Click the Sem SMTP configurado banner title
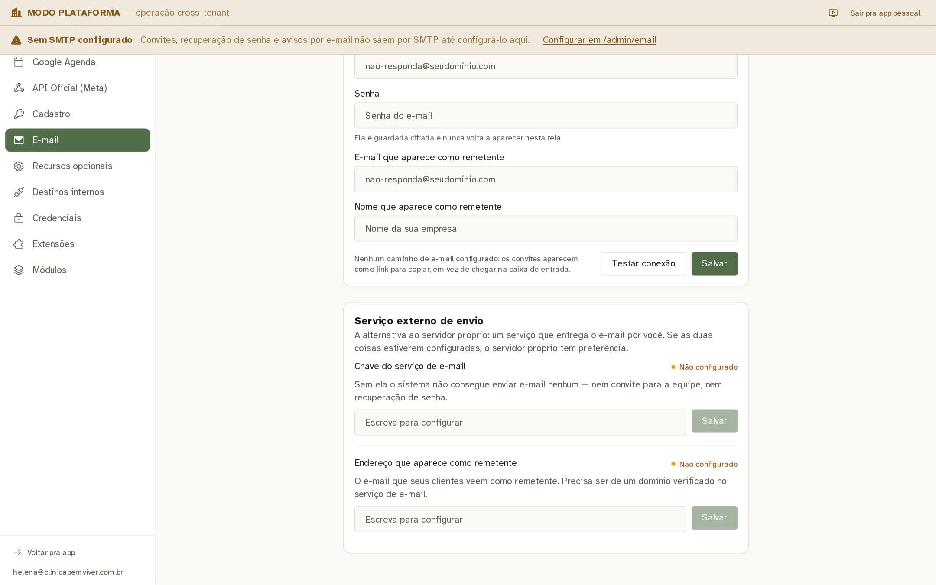 coord(80,40)
